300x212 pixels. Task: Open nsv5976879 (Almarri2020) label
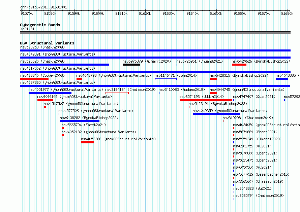[x=147, y=61]
